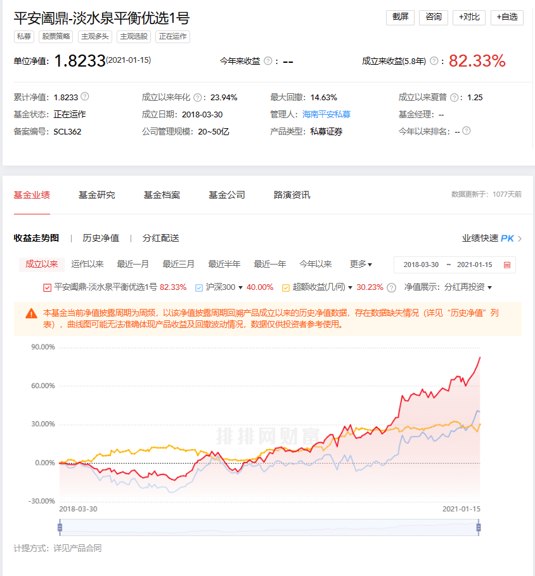The height and width of the screenshot is (576, 535).
Task: Click the +对比 button
Action: 469,17
